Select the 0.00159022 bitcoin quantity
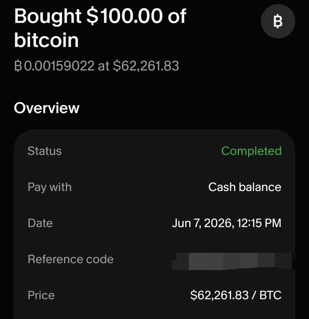The height and width of the screenshot is (319, 309). pos(59,66)
